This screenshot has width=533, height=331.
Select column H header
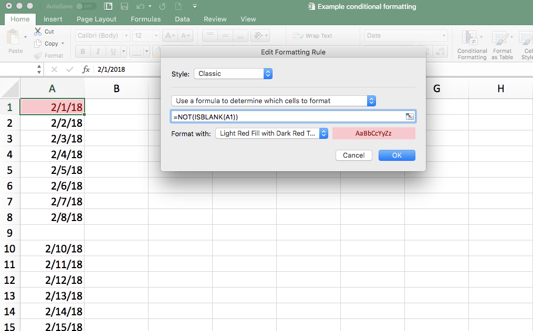click(500, 89)
